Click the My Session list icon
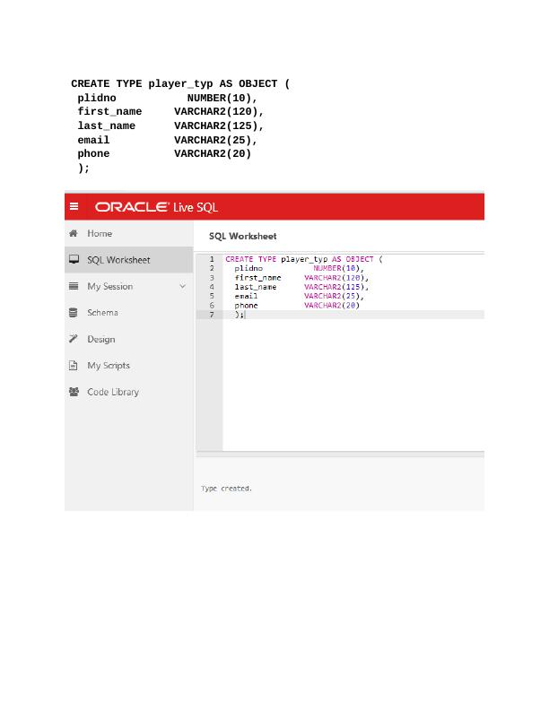This screenshot has width=549, height=710. point(74,286)
